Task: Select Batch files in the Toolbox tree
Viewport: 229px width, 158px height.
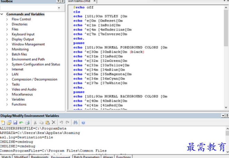Action: click(x=19, y=54)
